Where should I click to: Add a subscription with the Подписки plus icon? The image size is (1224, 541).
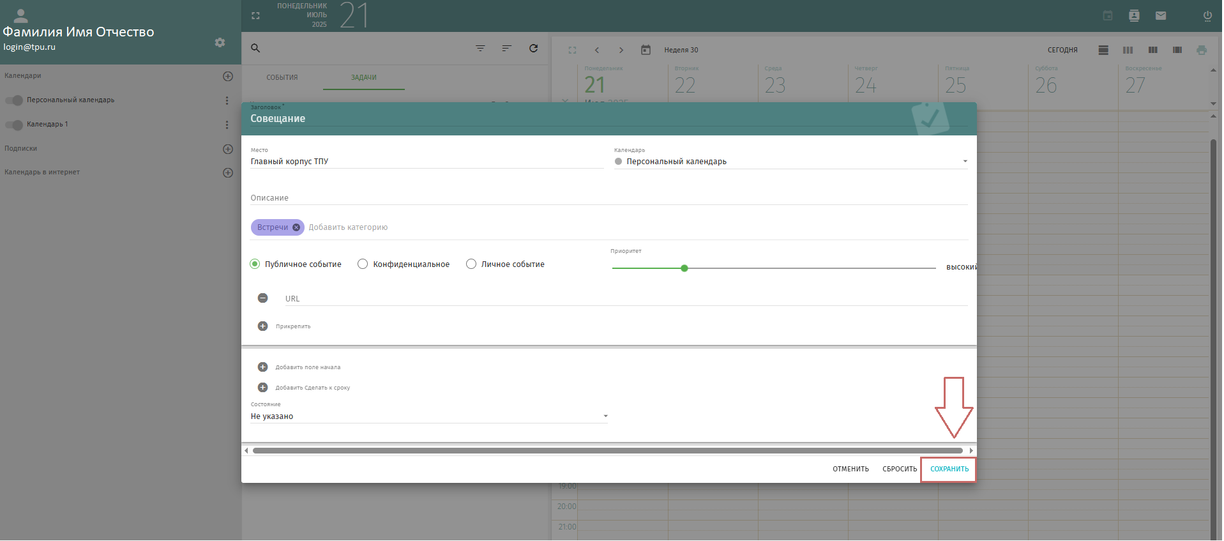(228, 149)
